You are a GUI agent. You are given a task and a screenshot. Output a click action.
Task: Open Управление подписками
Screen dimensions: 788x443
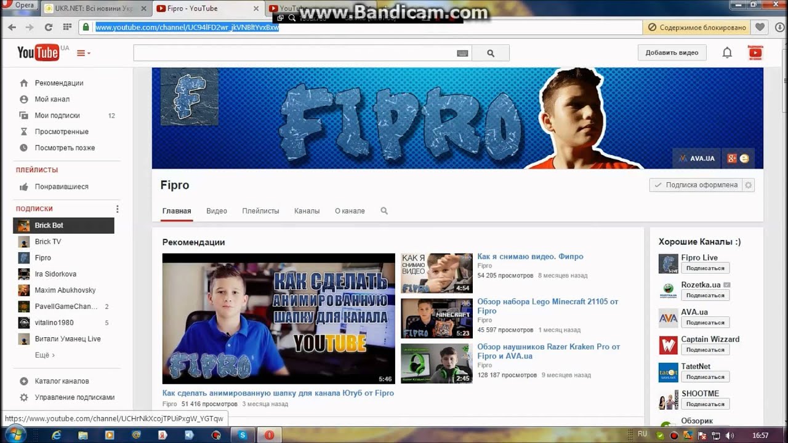click(74, 397)
